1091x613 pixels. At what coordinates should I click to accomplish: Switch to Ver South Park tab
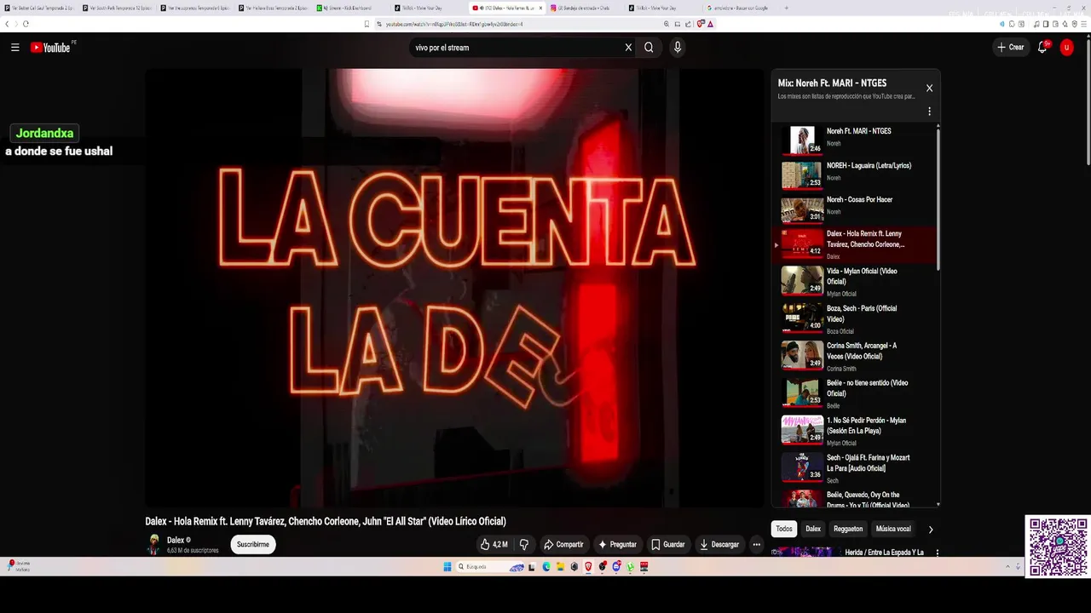pyautogui.click(x=116, y=8)
